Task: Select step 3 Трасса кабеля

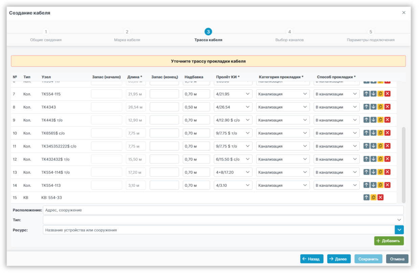Action: click(x=208, y=36)
